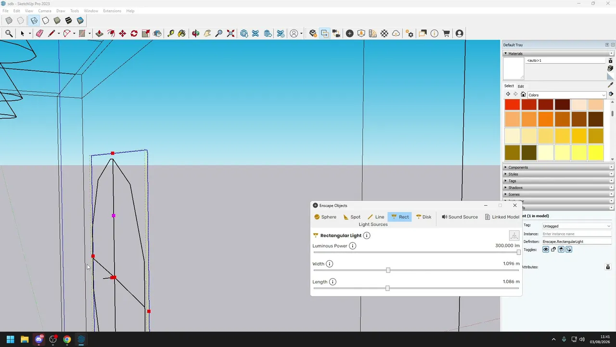
Task: Switch to Monochrome style
Action: click(x=68, y=21)
